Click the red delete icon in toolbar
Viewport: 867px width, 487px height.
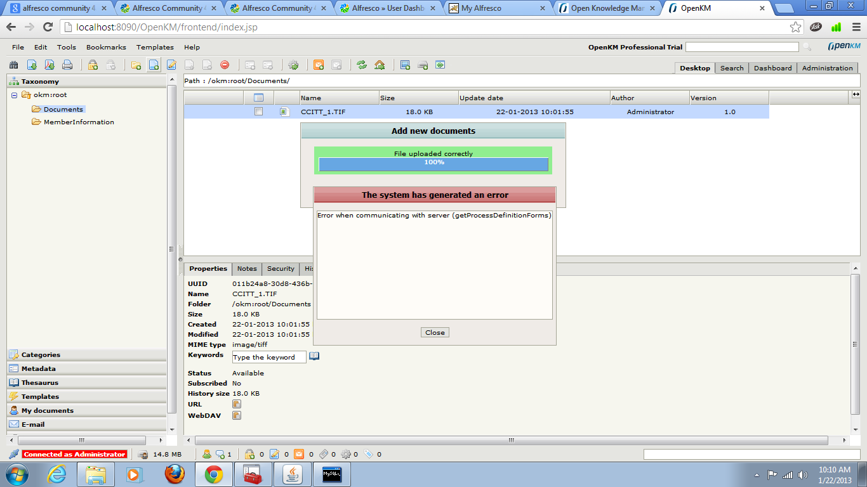point(225,65)
